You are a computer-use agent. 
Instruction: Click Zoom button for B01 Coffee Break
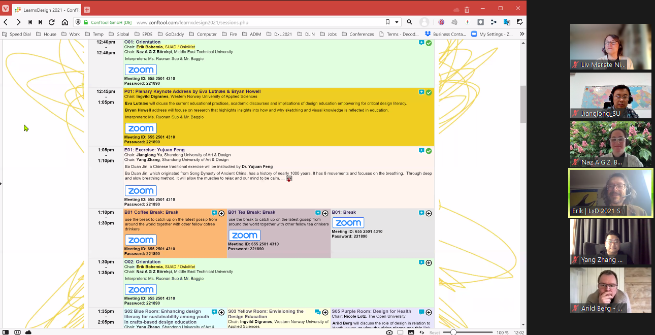(x=141, y=240)
